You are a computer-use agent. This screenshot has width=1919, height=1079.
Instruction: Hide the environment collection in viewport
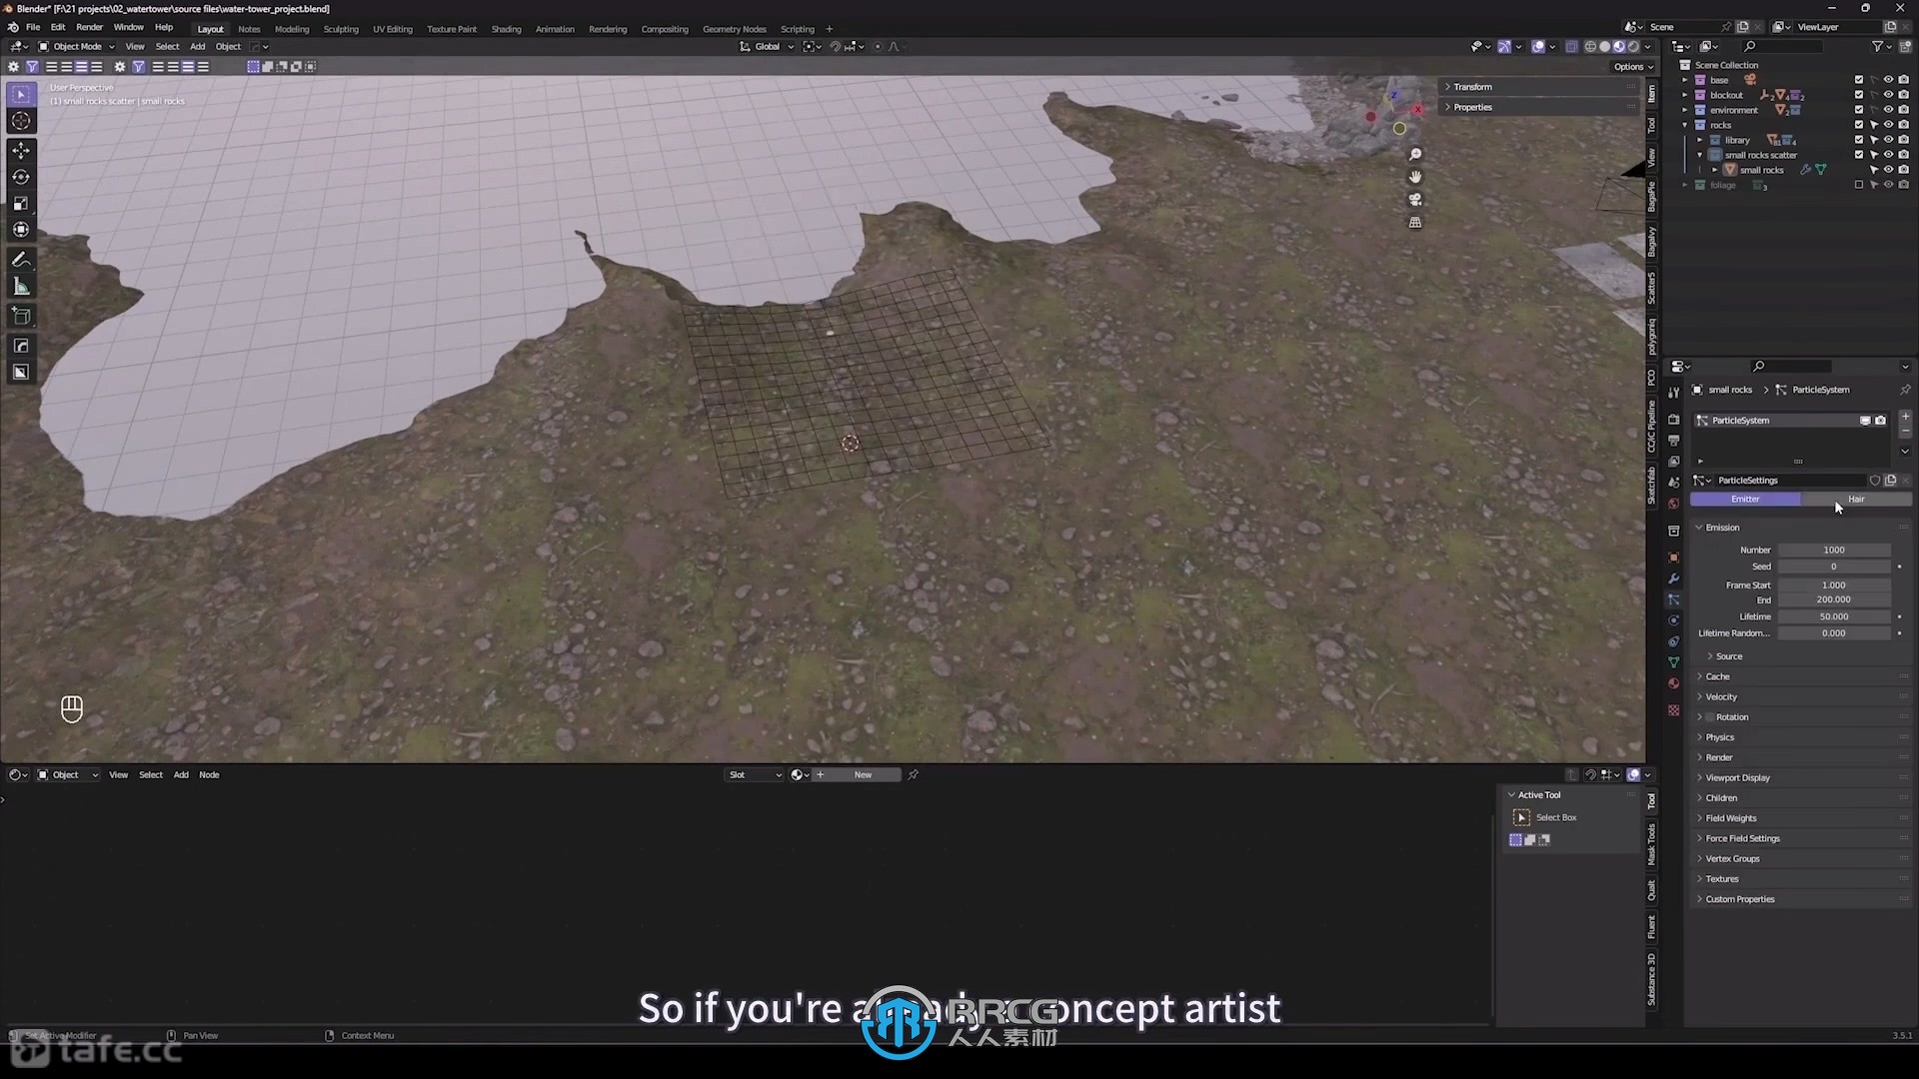1889,110
